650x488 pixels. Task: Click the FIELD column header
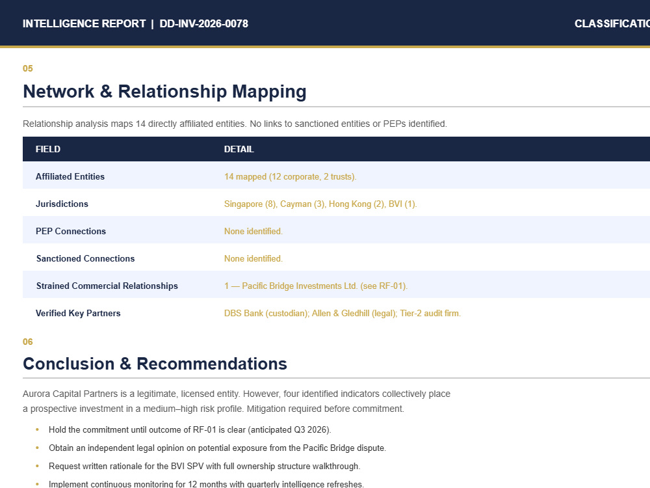48,149
